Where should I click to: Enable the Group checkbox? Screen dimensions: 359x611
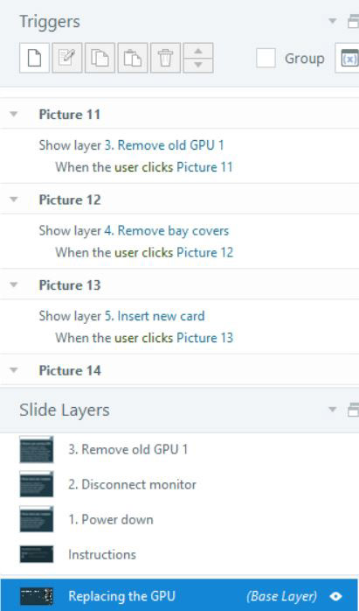[x=266, y=59]
